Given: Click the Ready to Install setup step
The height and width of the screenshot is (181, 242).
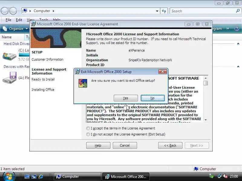Looking at the screenshot, I should coord(43,79).
